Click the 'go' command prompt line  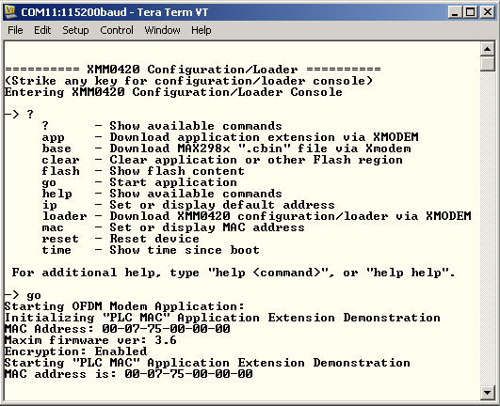(23, 295)
